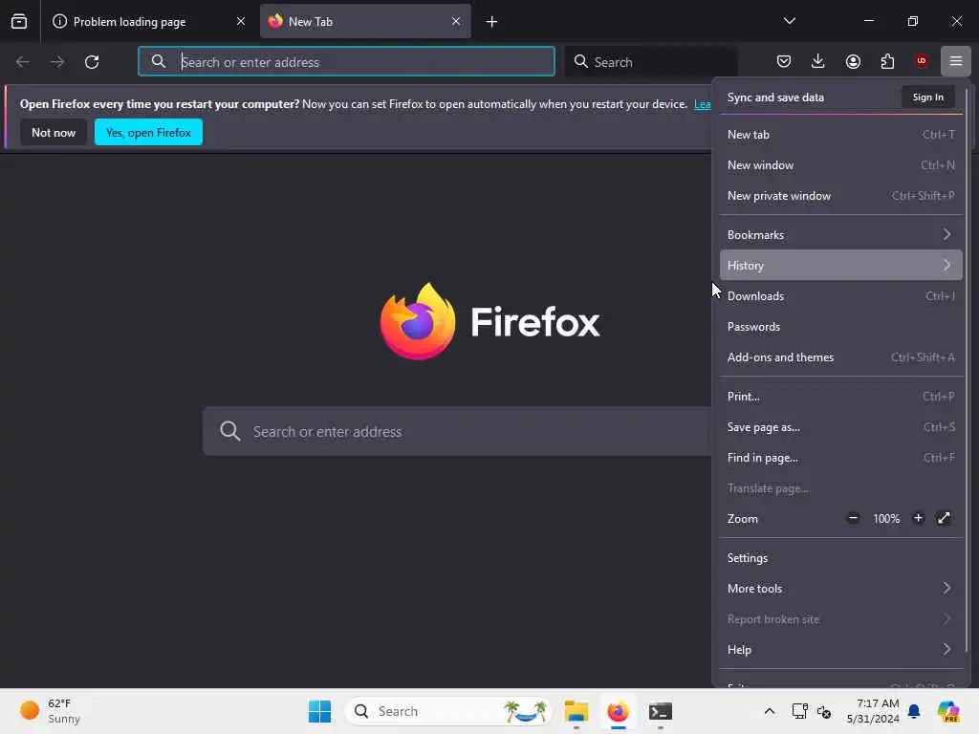
Task: Click the zoom in plus button
Action: point(918,518)
